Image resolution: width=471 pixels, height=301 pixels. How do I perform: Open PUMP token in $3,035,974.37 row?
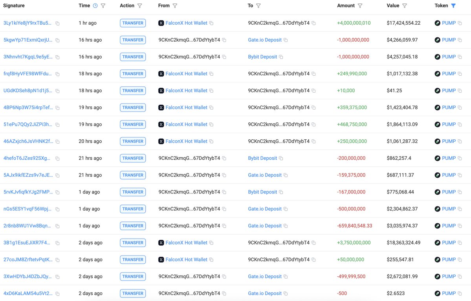pyautogui.click(x=449, y=226)
